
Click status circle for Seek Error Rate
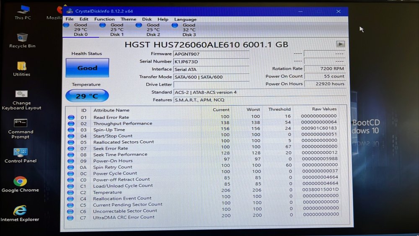coord(71,148)
